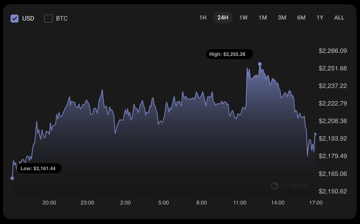Screen dimensions: 360x224
Task: Click the High: $2,255.26 tooltip
Action: (229, 54)
